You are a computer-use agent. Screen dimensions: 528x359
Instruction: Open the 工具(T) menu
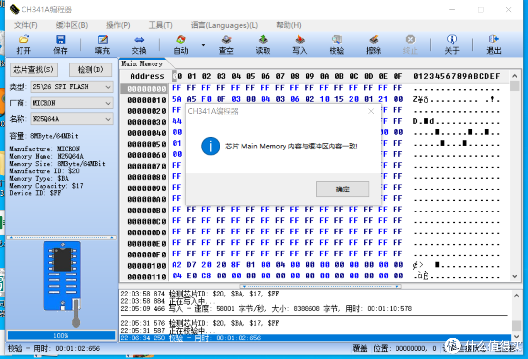click(160, 25)
